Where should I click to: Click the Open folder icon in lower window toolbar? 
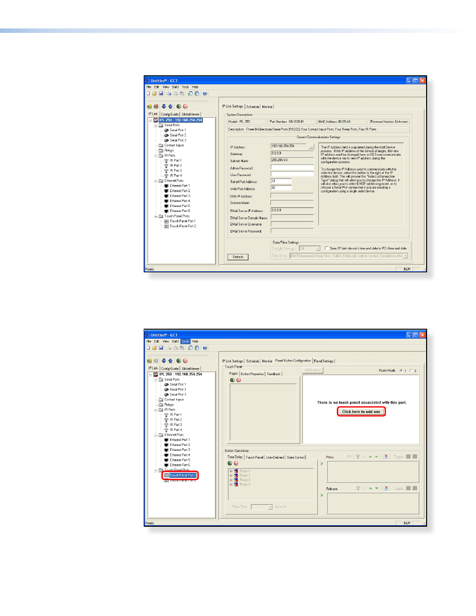pyautogui.click(x=155, y=348)
